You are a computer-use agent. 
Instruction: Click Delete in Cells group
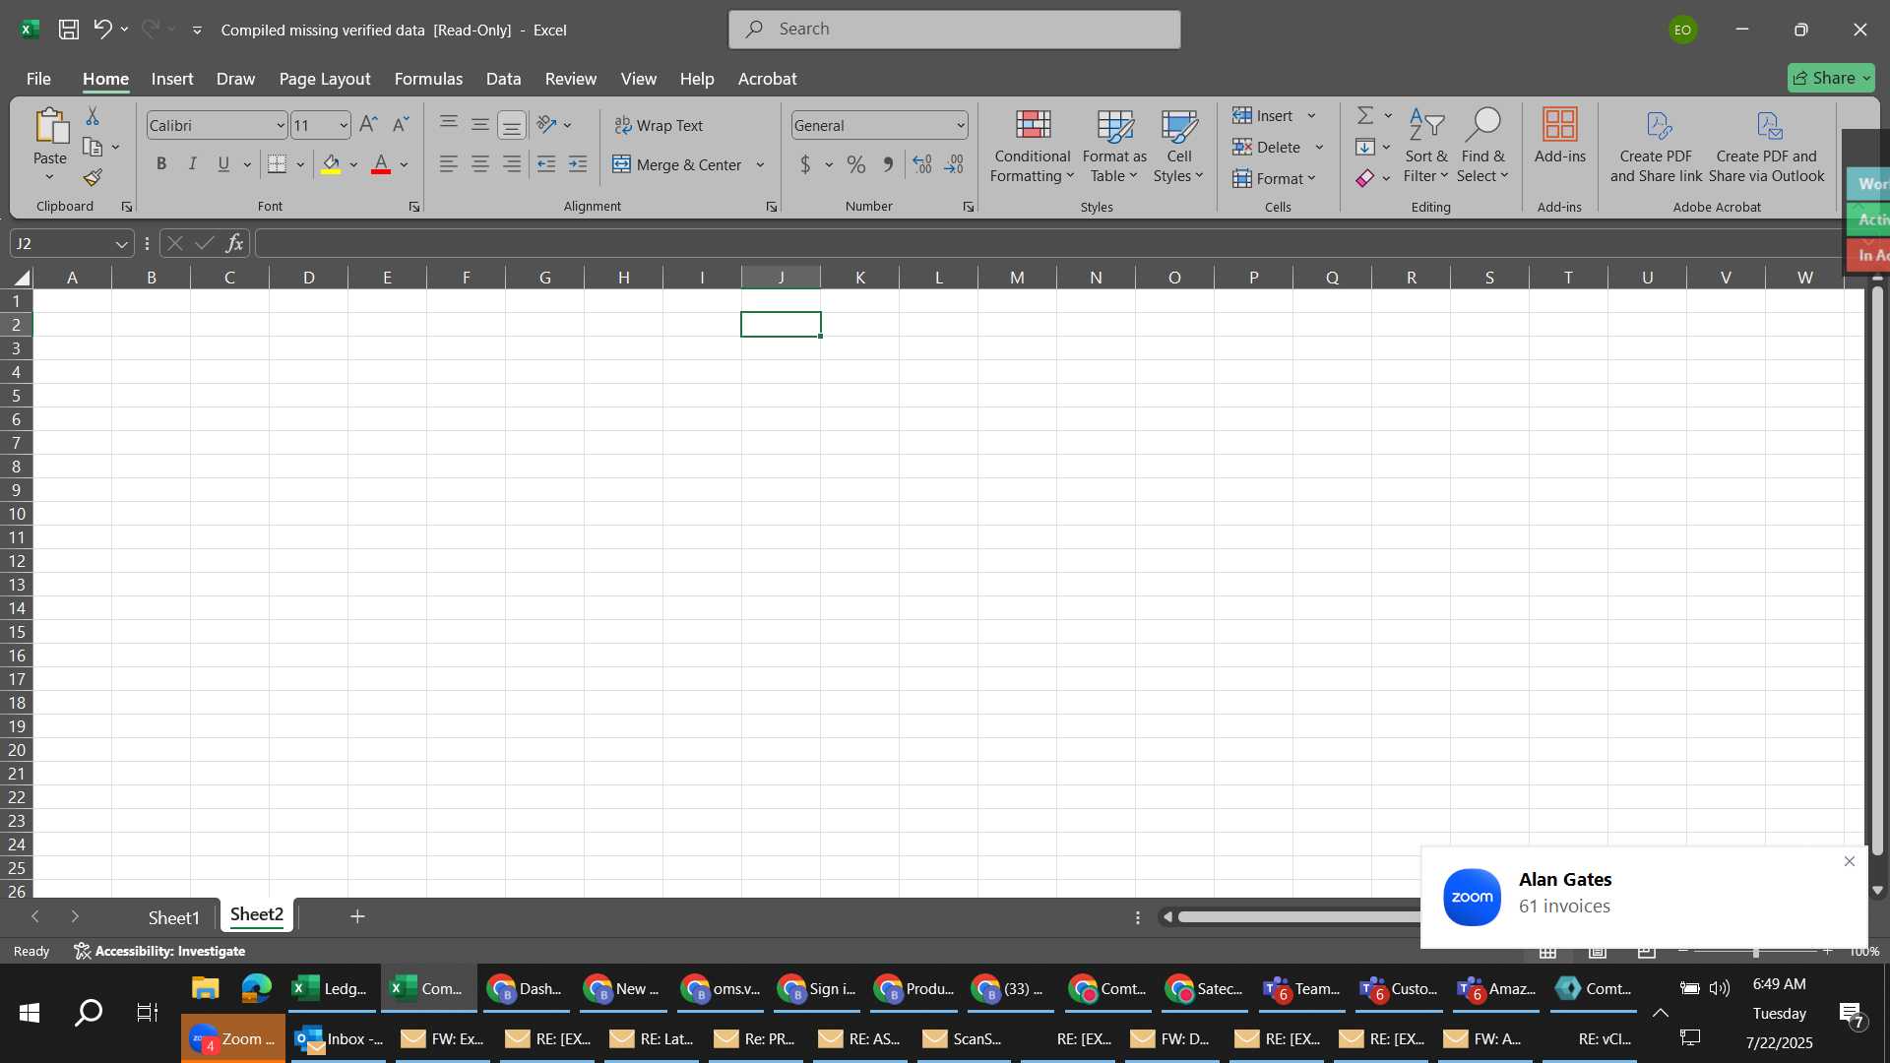[1267, 147]
